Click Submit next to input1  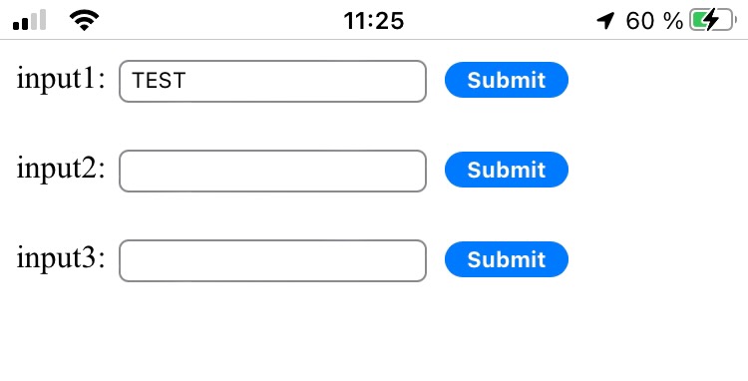click(506, 80)
